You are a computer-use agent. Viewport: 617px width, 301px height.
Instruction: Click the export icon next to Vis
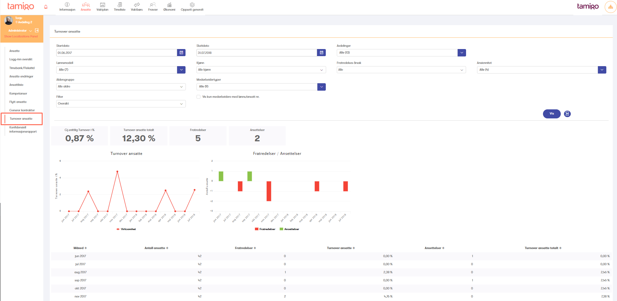click(x=567, y=114)
